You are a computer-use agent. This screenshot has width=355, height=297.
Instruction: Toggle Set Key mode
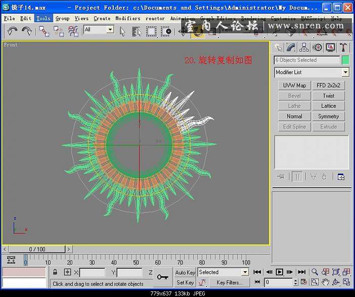point(185,282)
